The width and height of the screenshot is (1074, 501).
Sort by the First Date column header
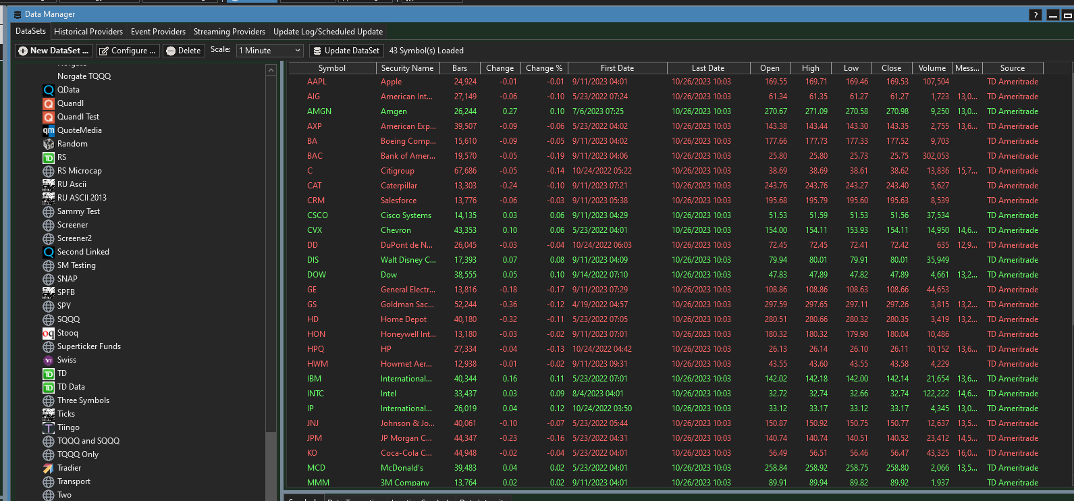pos(618,68)
